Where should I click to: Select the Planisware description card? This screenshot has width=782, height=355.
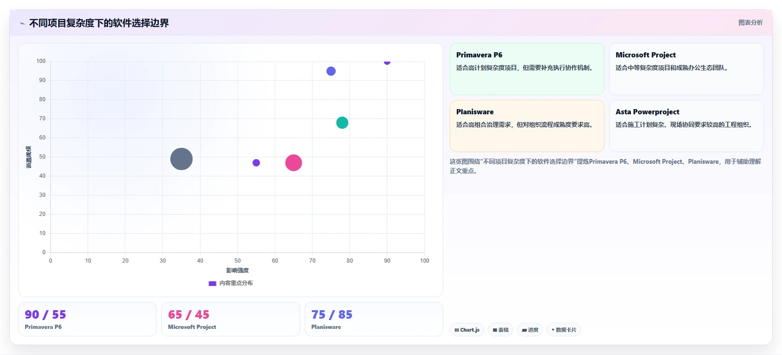pos(527,126)
